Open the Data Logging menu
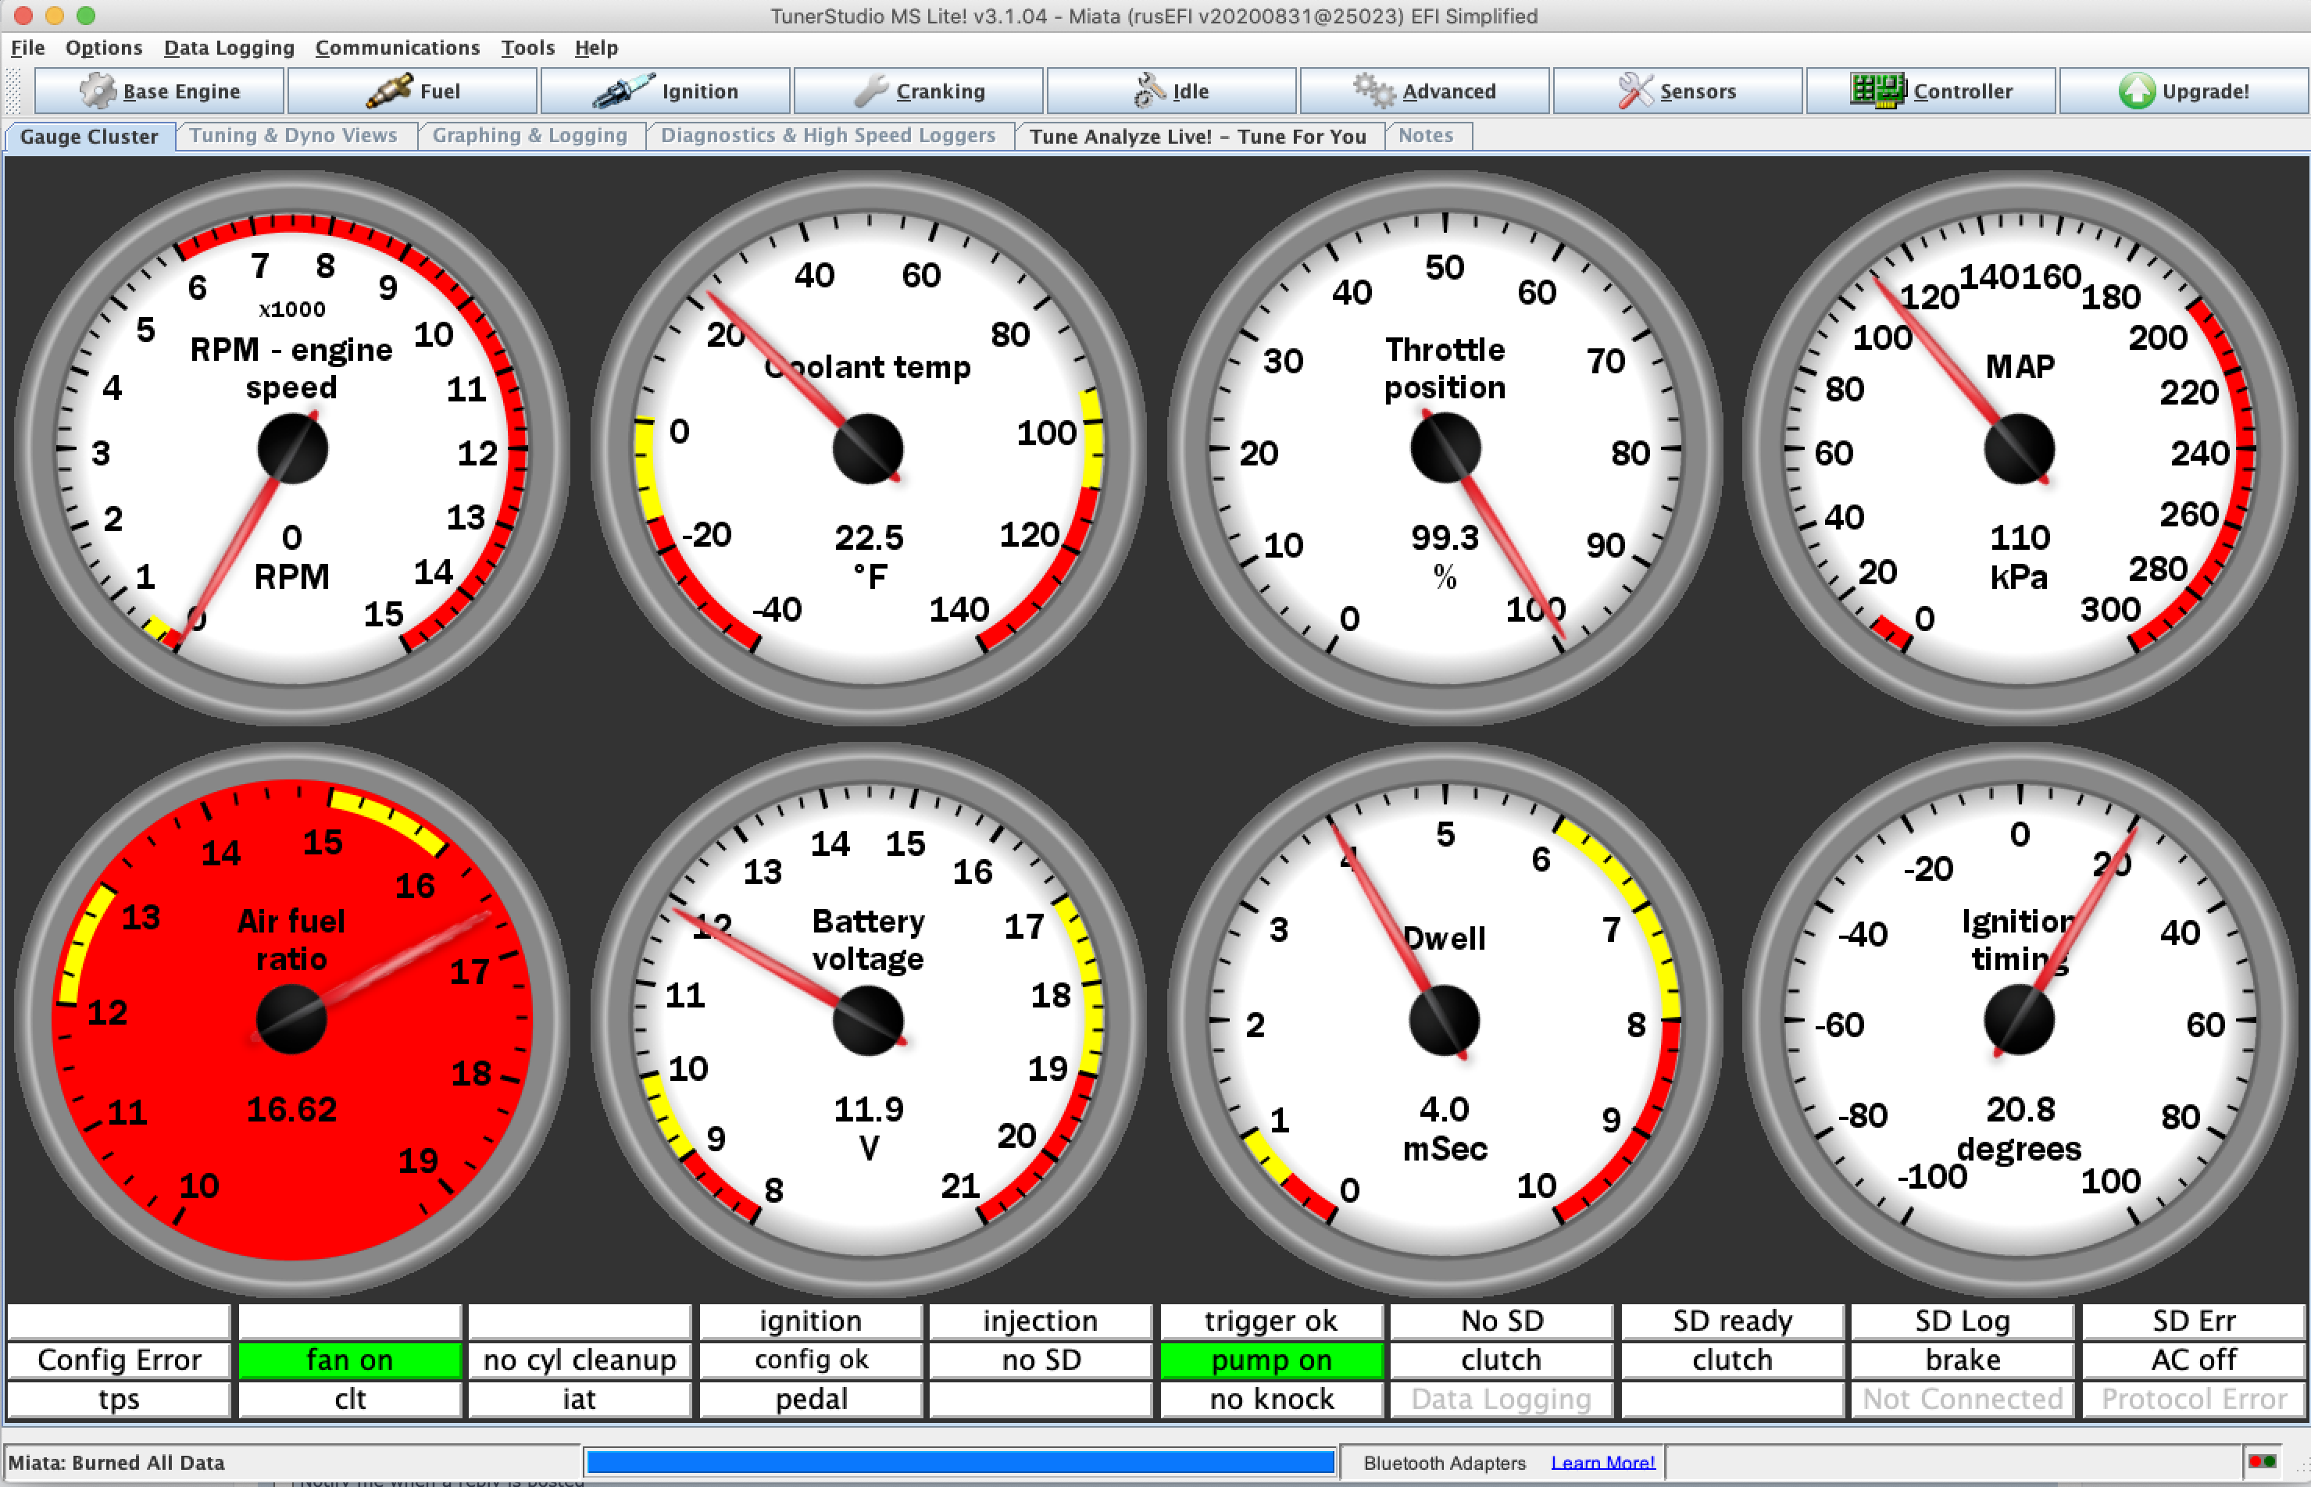 (229, 48)
